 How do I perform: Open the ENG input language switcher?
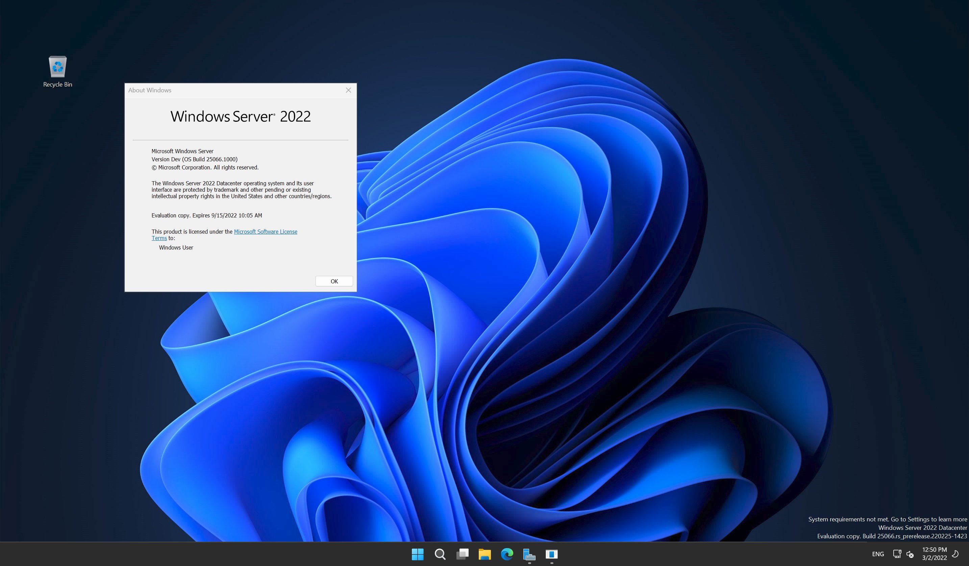click(878, 554)
